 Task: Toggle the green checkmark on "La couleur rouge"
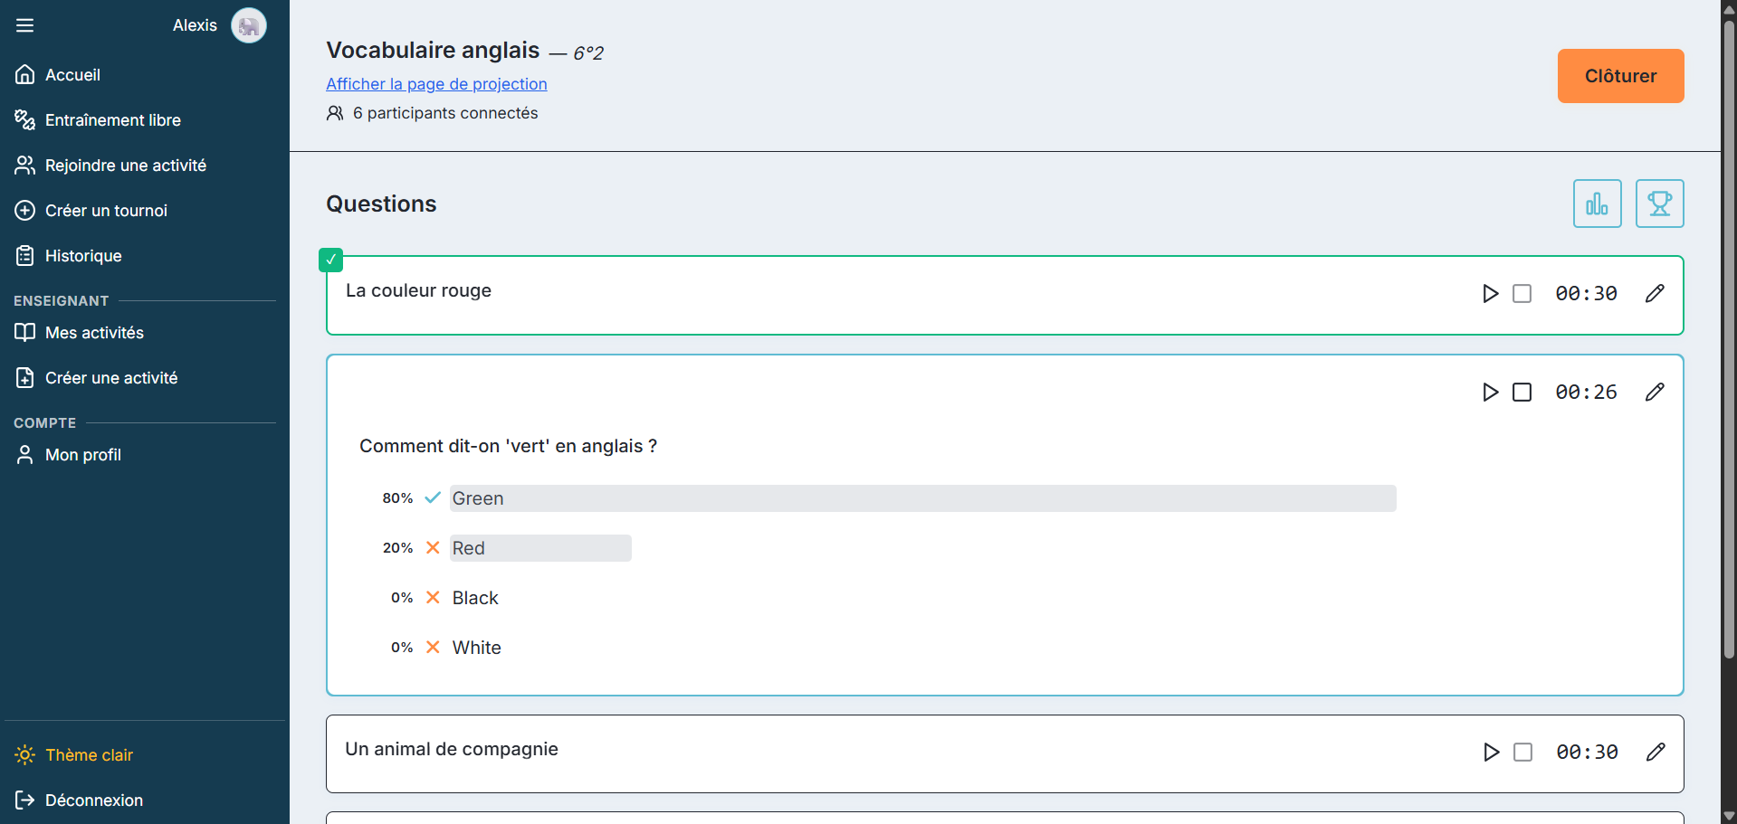click(x=330, y=260)
